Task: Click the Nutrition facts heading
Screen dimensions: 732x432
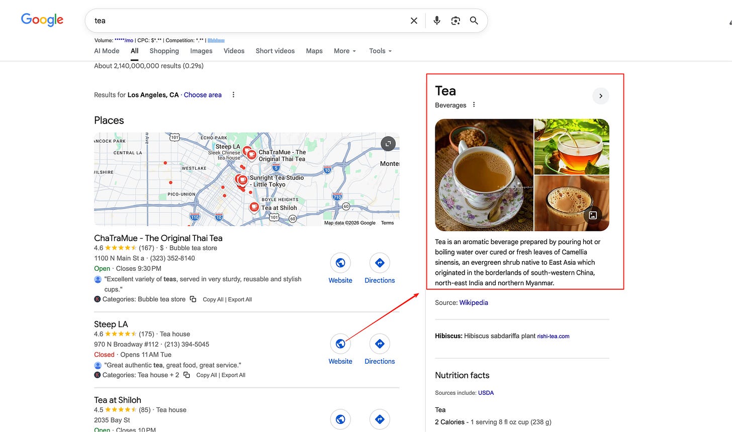Action: [x=462, y=375]
